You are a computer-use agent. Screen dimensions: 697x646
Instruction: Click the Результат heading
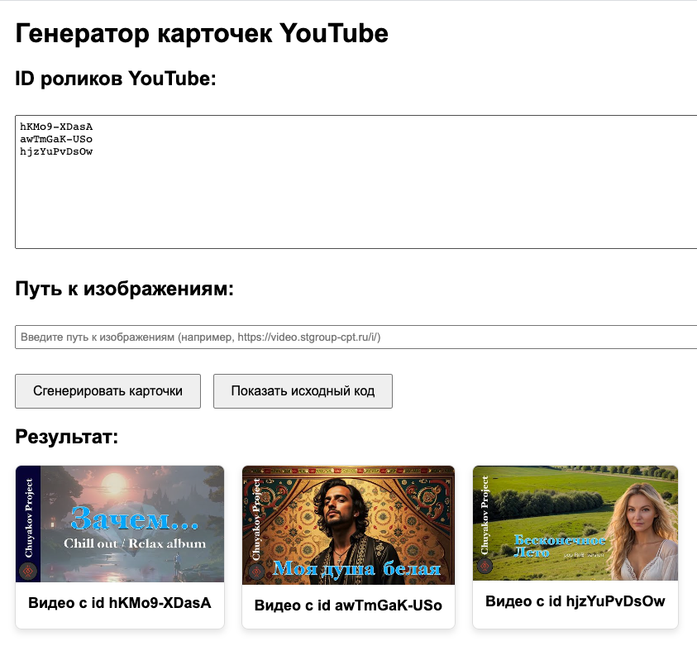click(x=67, y=437)
